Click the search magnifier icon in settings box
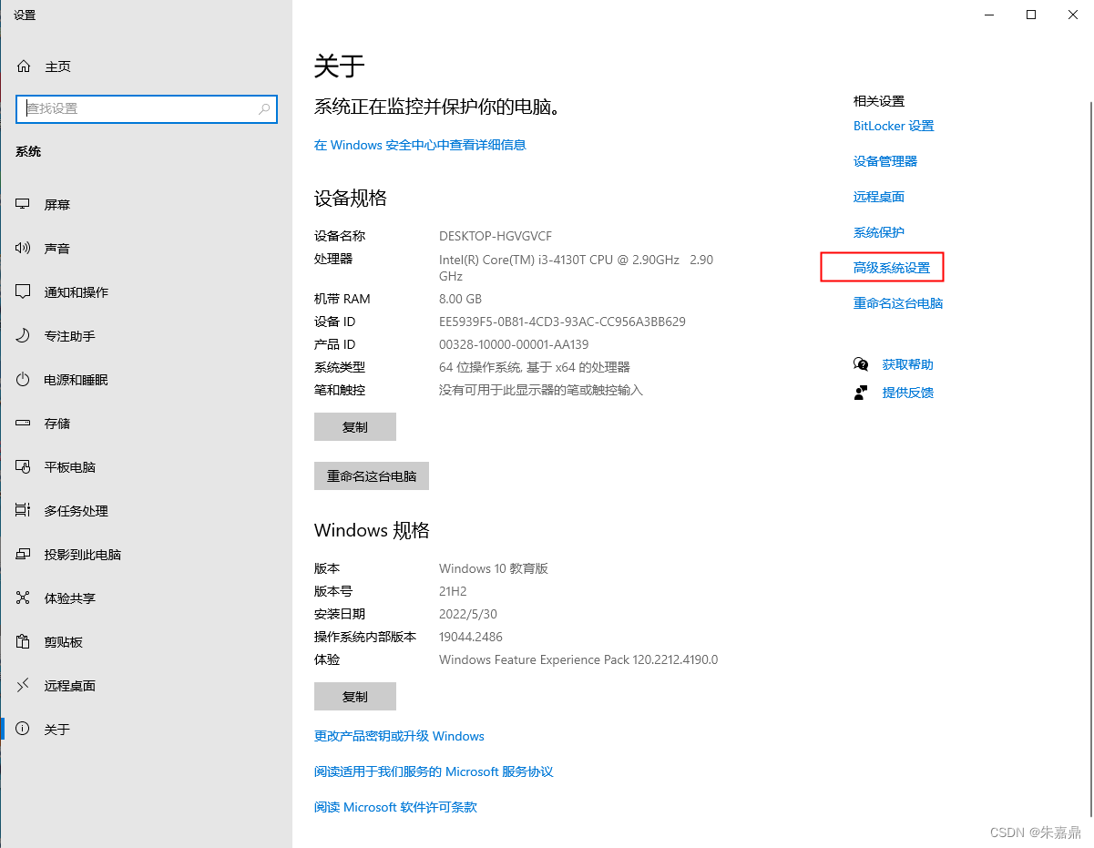This screenshot has width=1094, height=848. click(x=264, y=108)
